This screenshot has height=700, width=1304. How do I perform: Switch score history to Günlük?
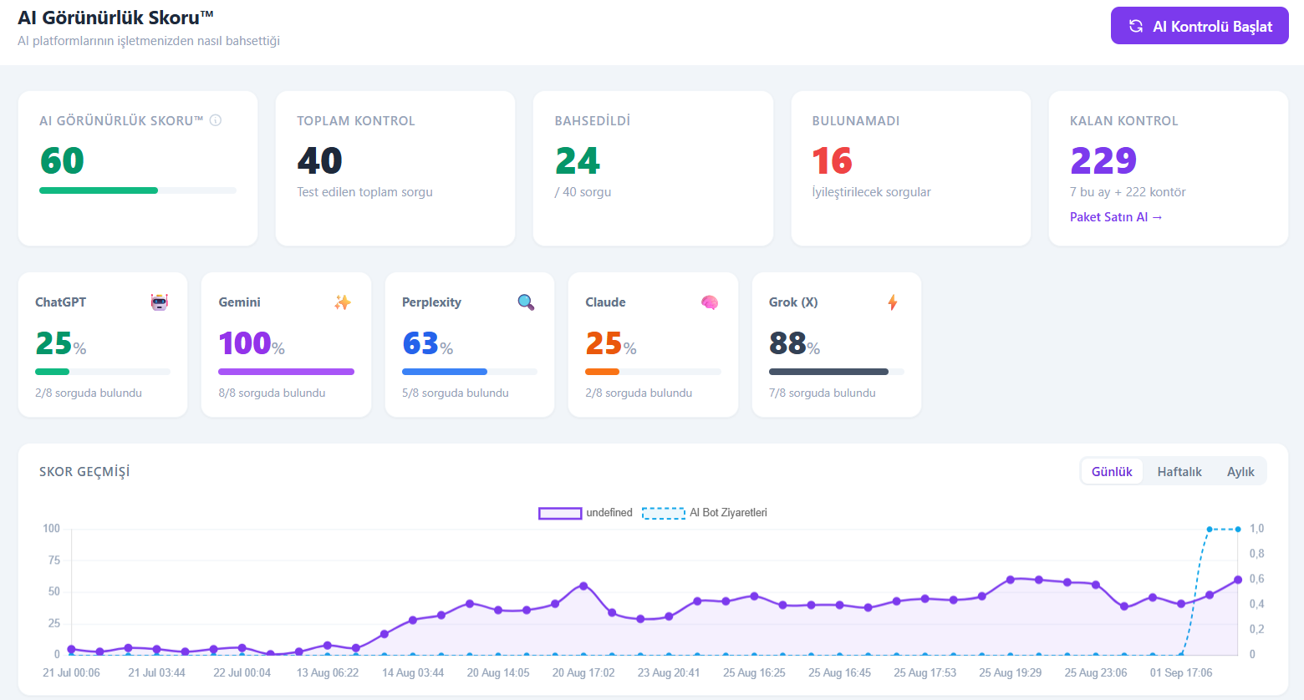1112,472
